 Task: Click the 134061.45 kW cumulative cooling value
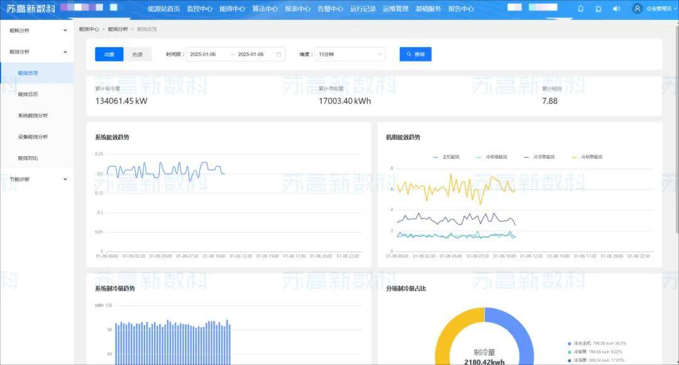[x=121, y=101]
